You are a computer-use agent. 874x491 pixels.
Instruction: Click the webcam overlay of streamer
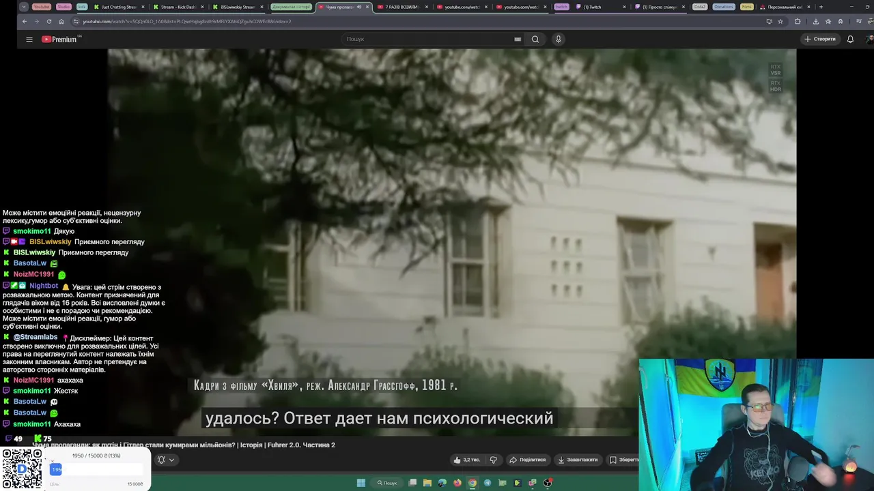[x=756, y=424]
